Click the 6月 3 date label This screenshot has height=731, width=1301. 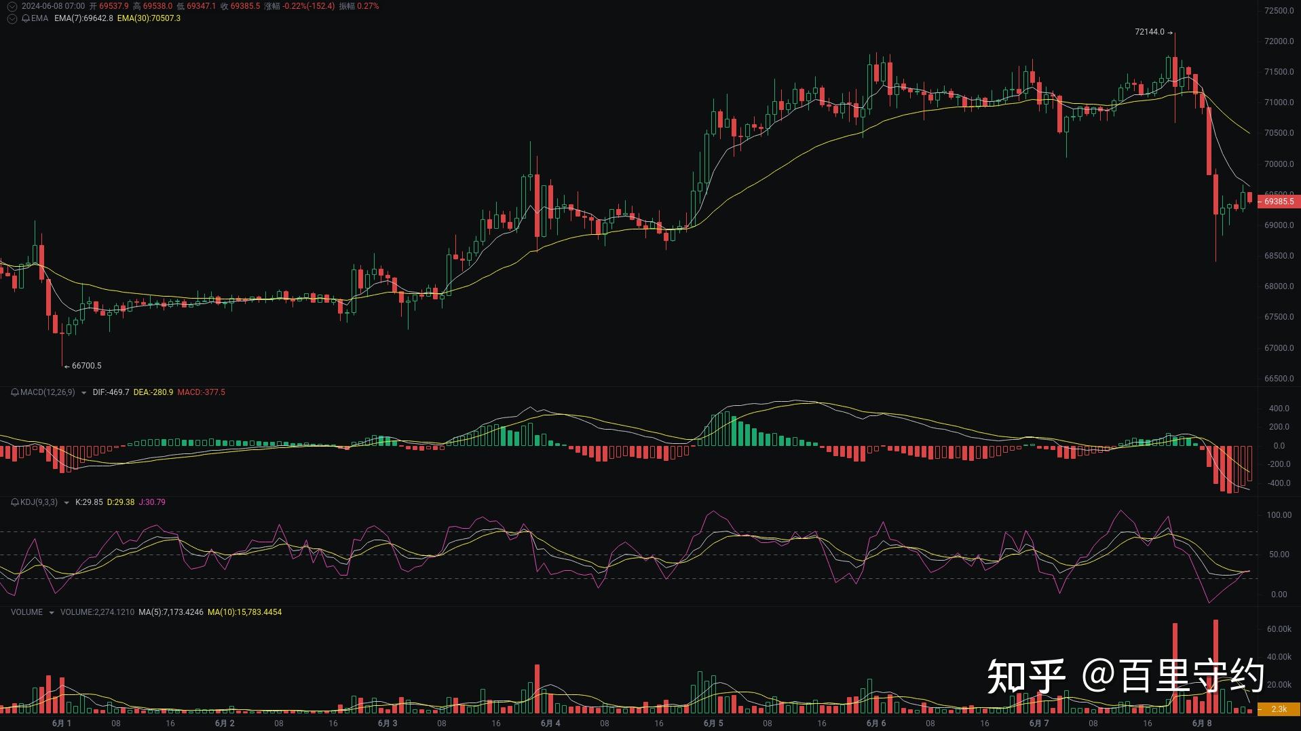(x=388, y=724)
